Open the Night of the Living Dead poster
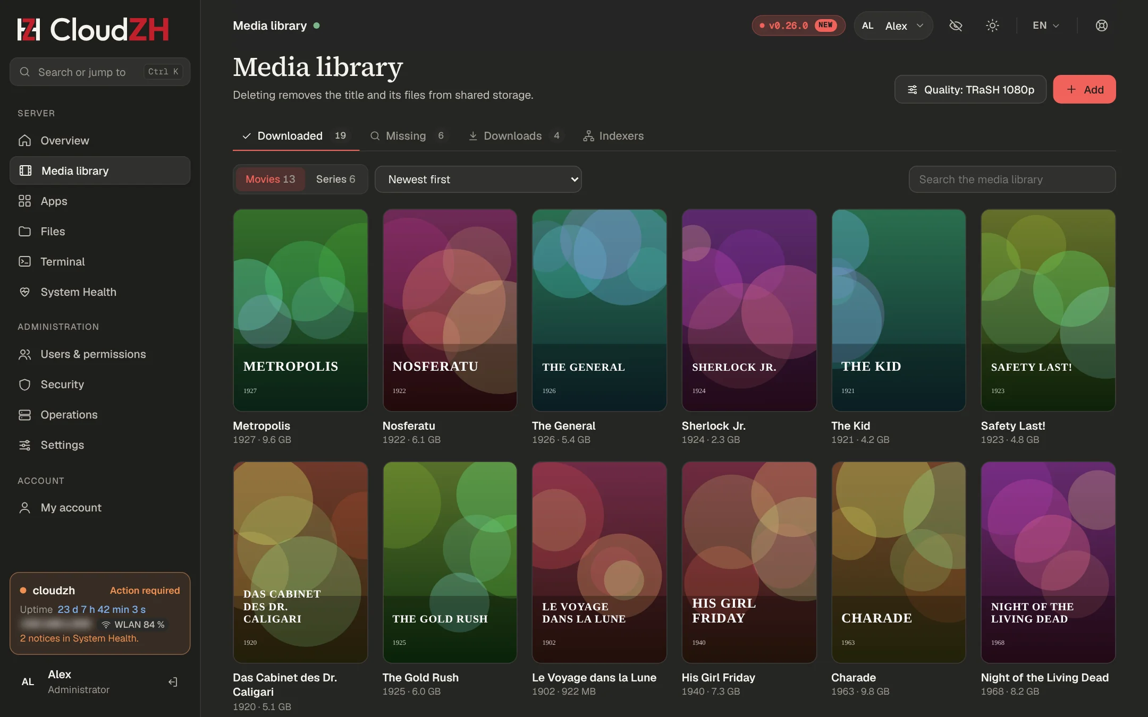 [1048, 562]
